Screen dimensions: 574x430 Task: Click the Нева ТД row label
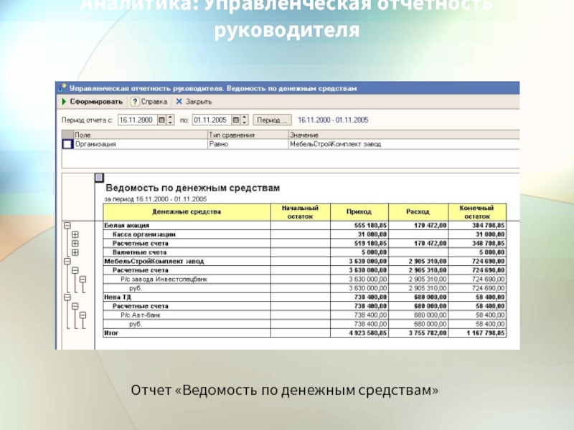point(118,297)
